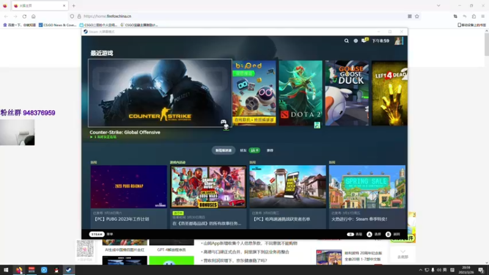489x275 pixels.
Task: Select Counter-Strike: Global Offensive featured tile
Action: tap(160, 94)
